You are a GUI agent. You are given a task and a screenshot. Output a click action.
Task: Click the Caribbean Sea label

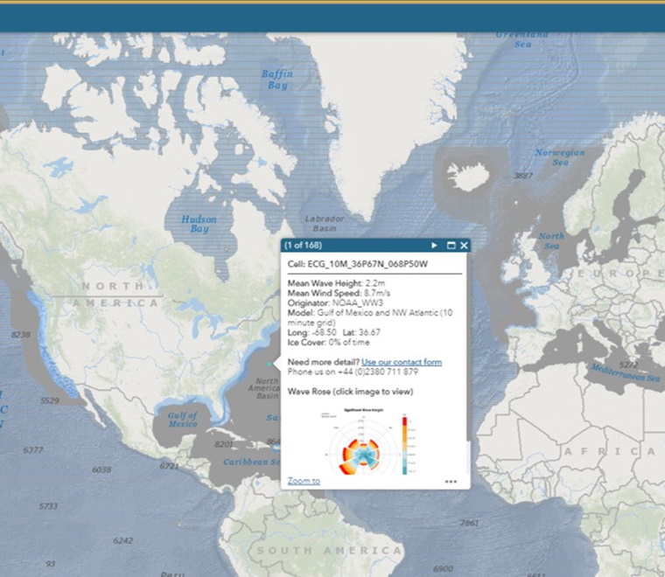[x=249, y=461]
